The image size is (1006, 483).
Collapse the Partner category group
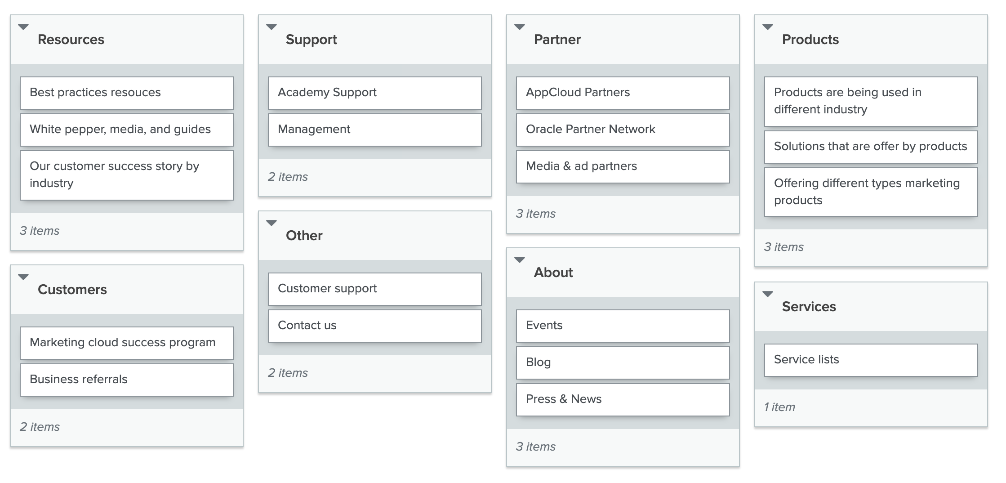(520, 27)
